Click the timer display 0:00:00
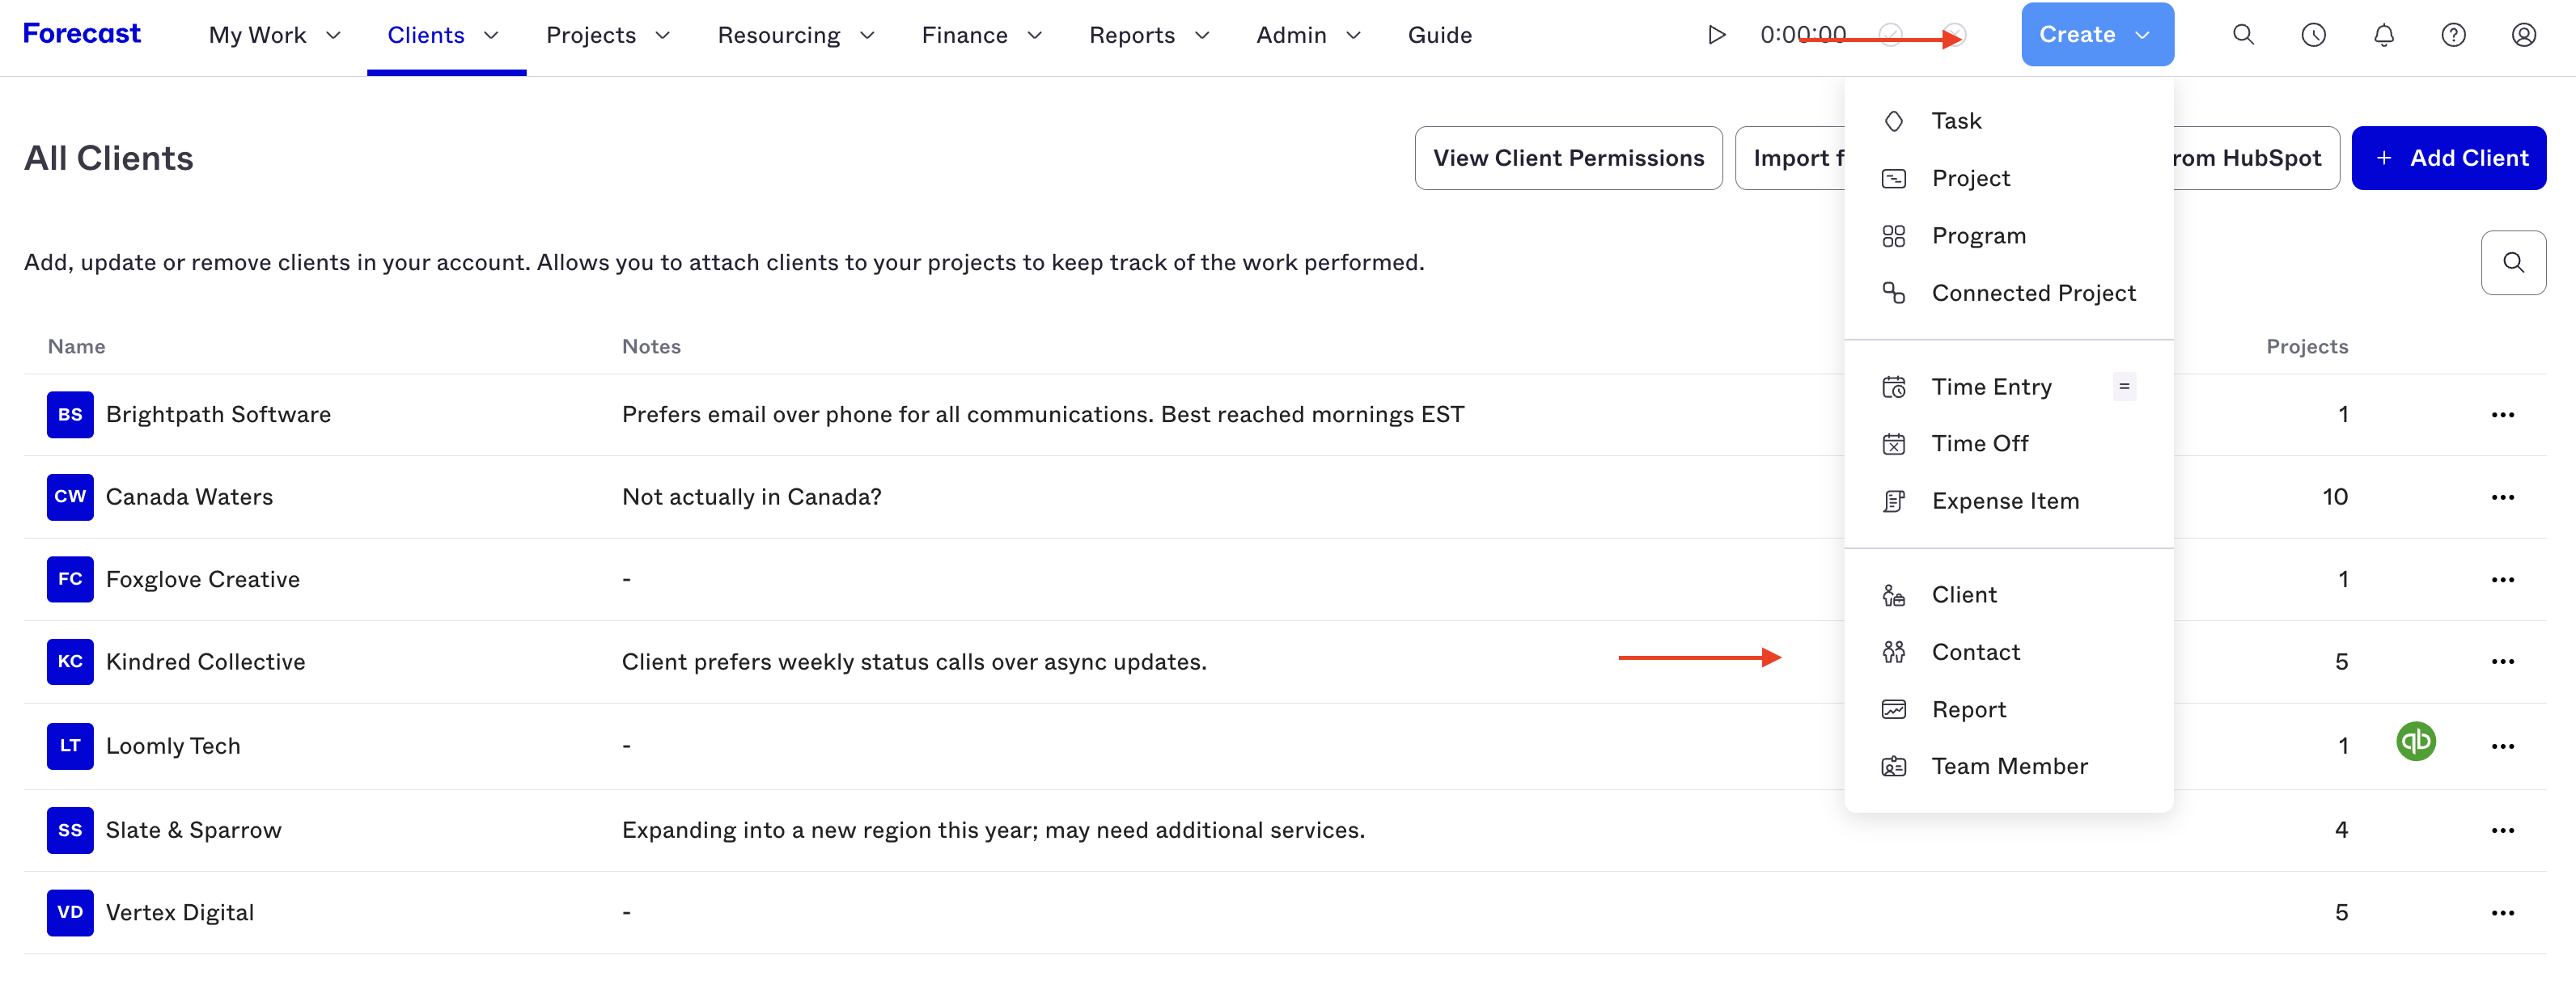The width and height of the screenshot is (2576, 985). 1803,35
